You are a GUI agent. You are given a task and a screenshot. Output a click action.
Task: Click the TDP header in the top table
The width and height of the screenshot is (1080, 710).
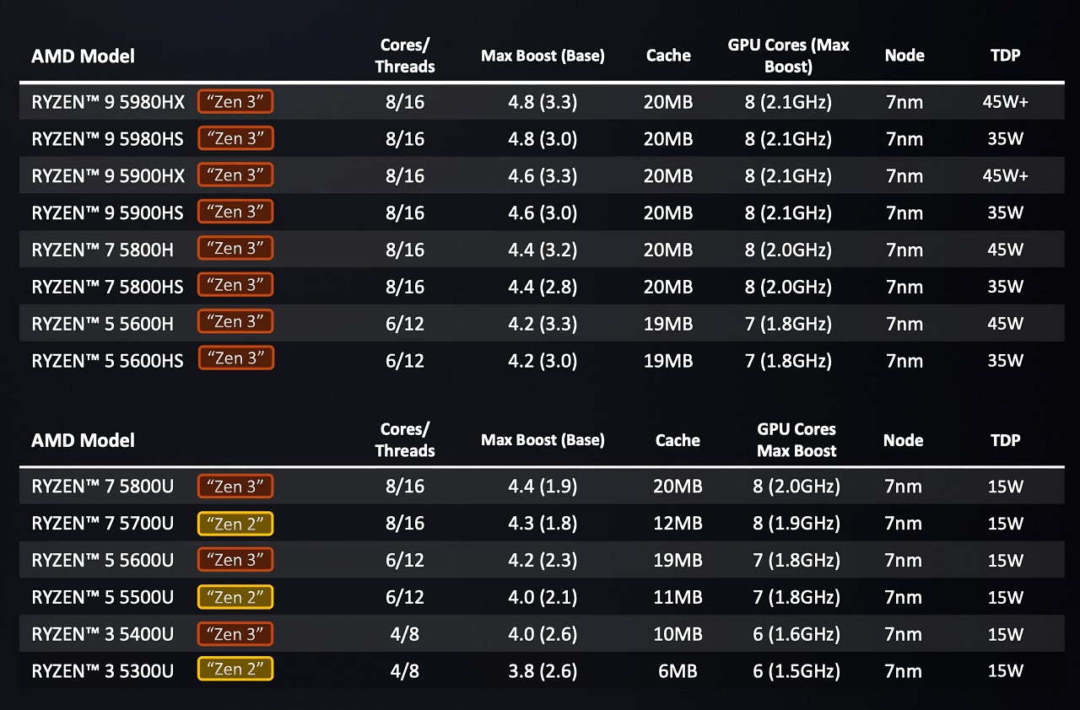point(1005,56)
